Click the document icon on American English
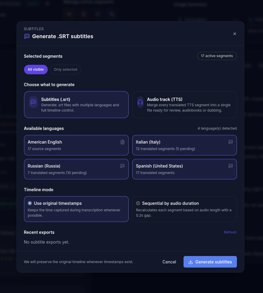This screenshot has width=263, height=293. coord(122,142)
